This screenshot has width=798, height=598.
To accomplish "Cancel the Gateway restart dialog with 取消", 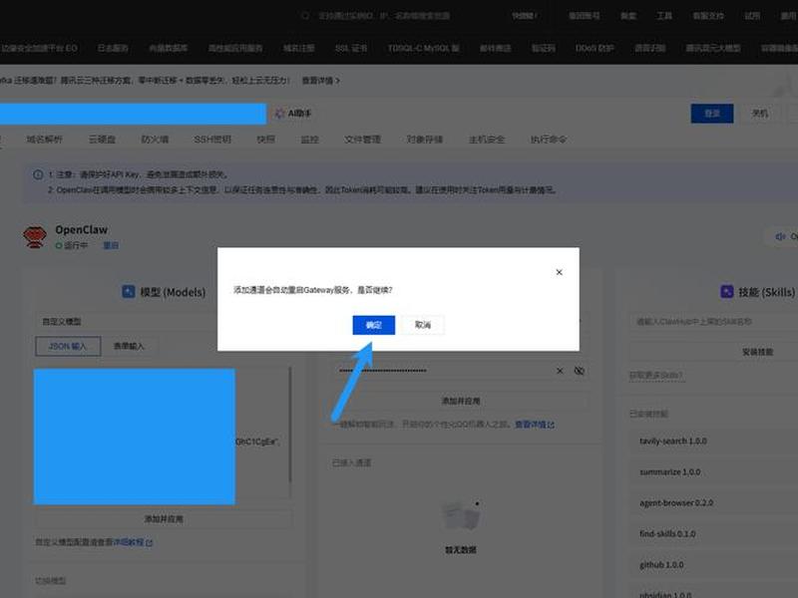I will [x=423, y=325].
